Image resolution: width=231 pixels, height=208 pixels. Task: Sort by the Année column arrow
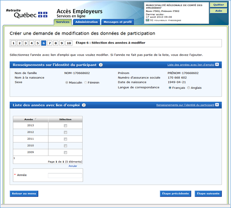[36, 119]
